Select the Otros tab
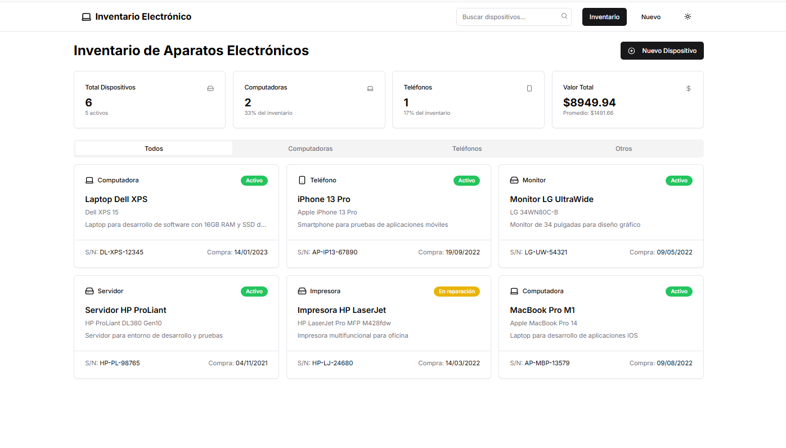 [623, 149]
